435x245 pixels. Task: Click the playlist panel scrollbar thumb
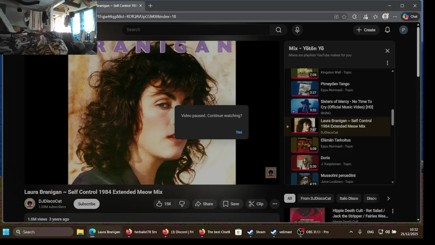393,117
